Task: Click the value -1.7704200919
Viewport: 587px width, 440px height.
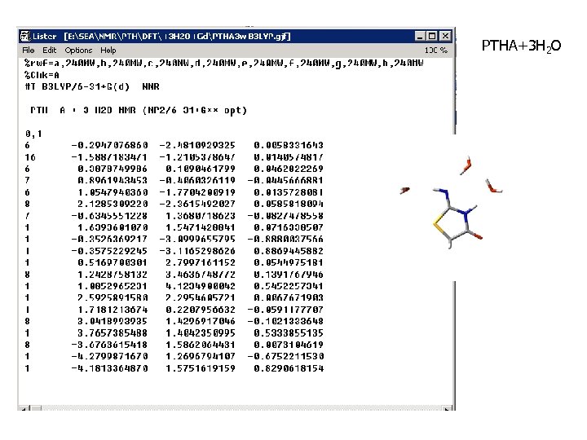Action: [x=197, y=192]
